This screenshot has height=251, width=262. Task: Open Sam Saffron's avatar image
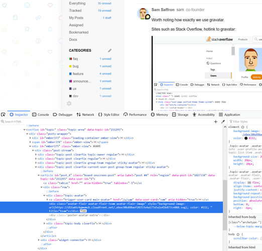point(143,14)
